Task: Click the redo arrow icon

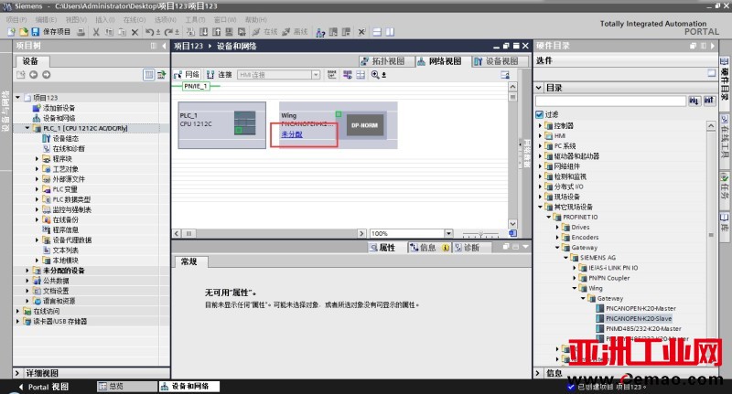Action: (x=169, y=32)
